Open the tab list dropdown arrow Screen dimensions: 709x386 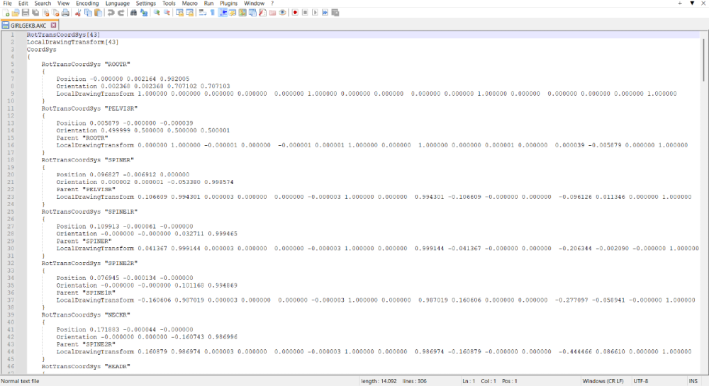point(692,3)
